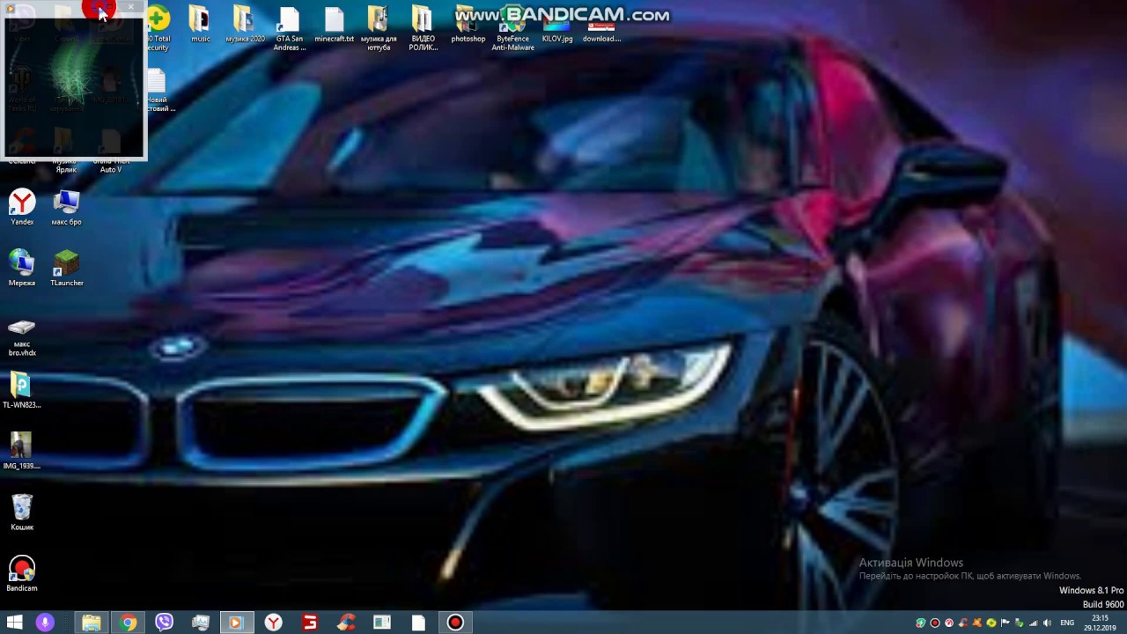Open the музика 2020 folder
Image resolution: width=1127 pixels, height=634 pixels.
pyautogui.click(x=245, y=25)
